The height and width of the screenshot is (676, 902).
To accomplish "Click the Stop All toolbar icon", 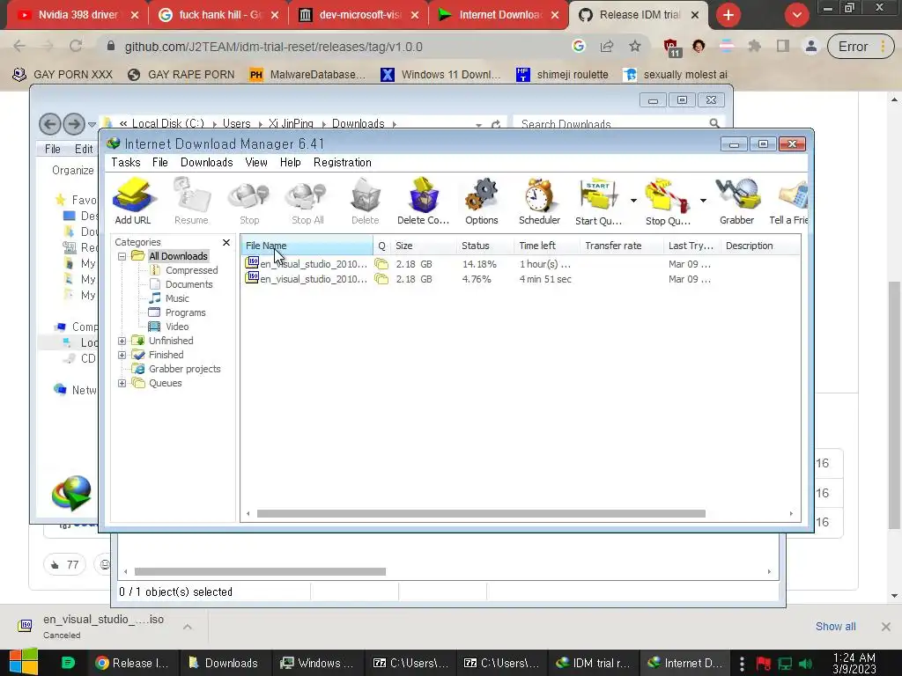I will click(x=307, y=202).
